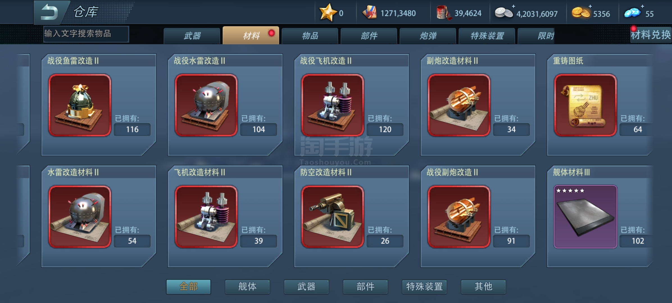Filter materials by 其他
Image resolution: width=672 pixels, height=303 pixels.
pyautogui.click(x=483, y=287)
